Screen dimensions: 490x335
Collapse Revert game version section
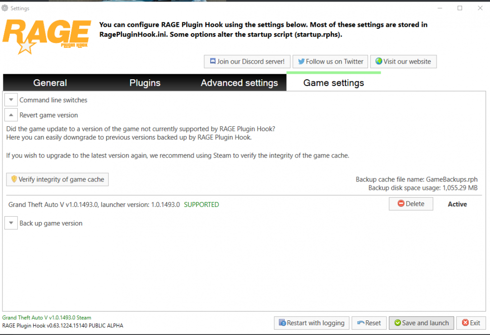(x=11, y=115)
